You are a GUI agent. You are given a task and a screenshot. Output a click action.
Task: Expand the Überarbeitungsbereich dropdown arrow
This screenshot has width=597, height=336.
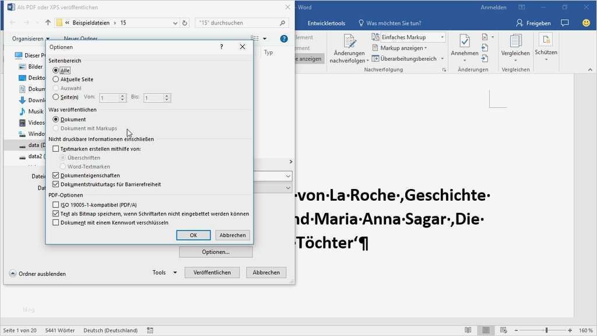pyautogui.click(x=443, y=59)
